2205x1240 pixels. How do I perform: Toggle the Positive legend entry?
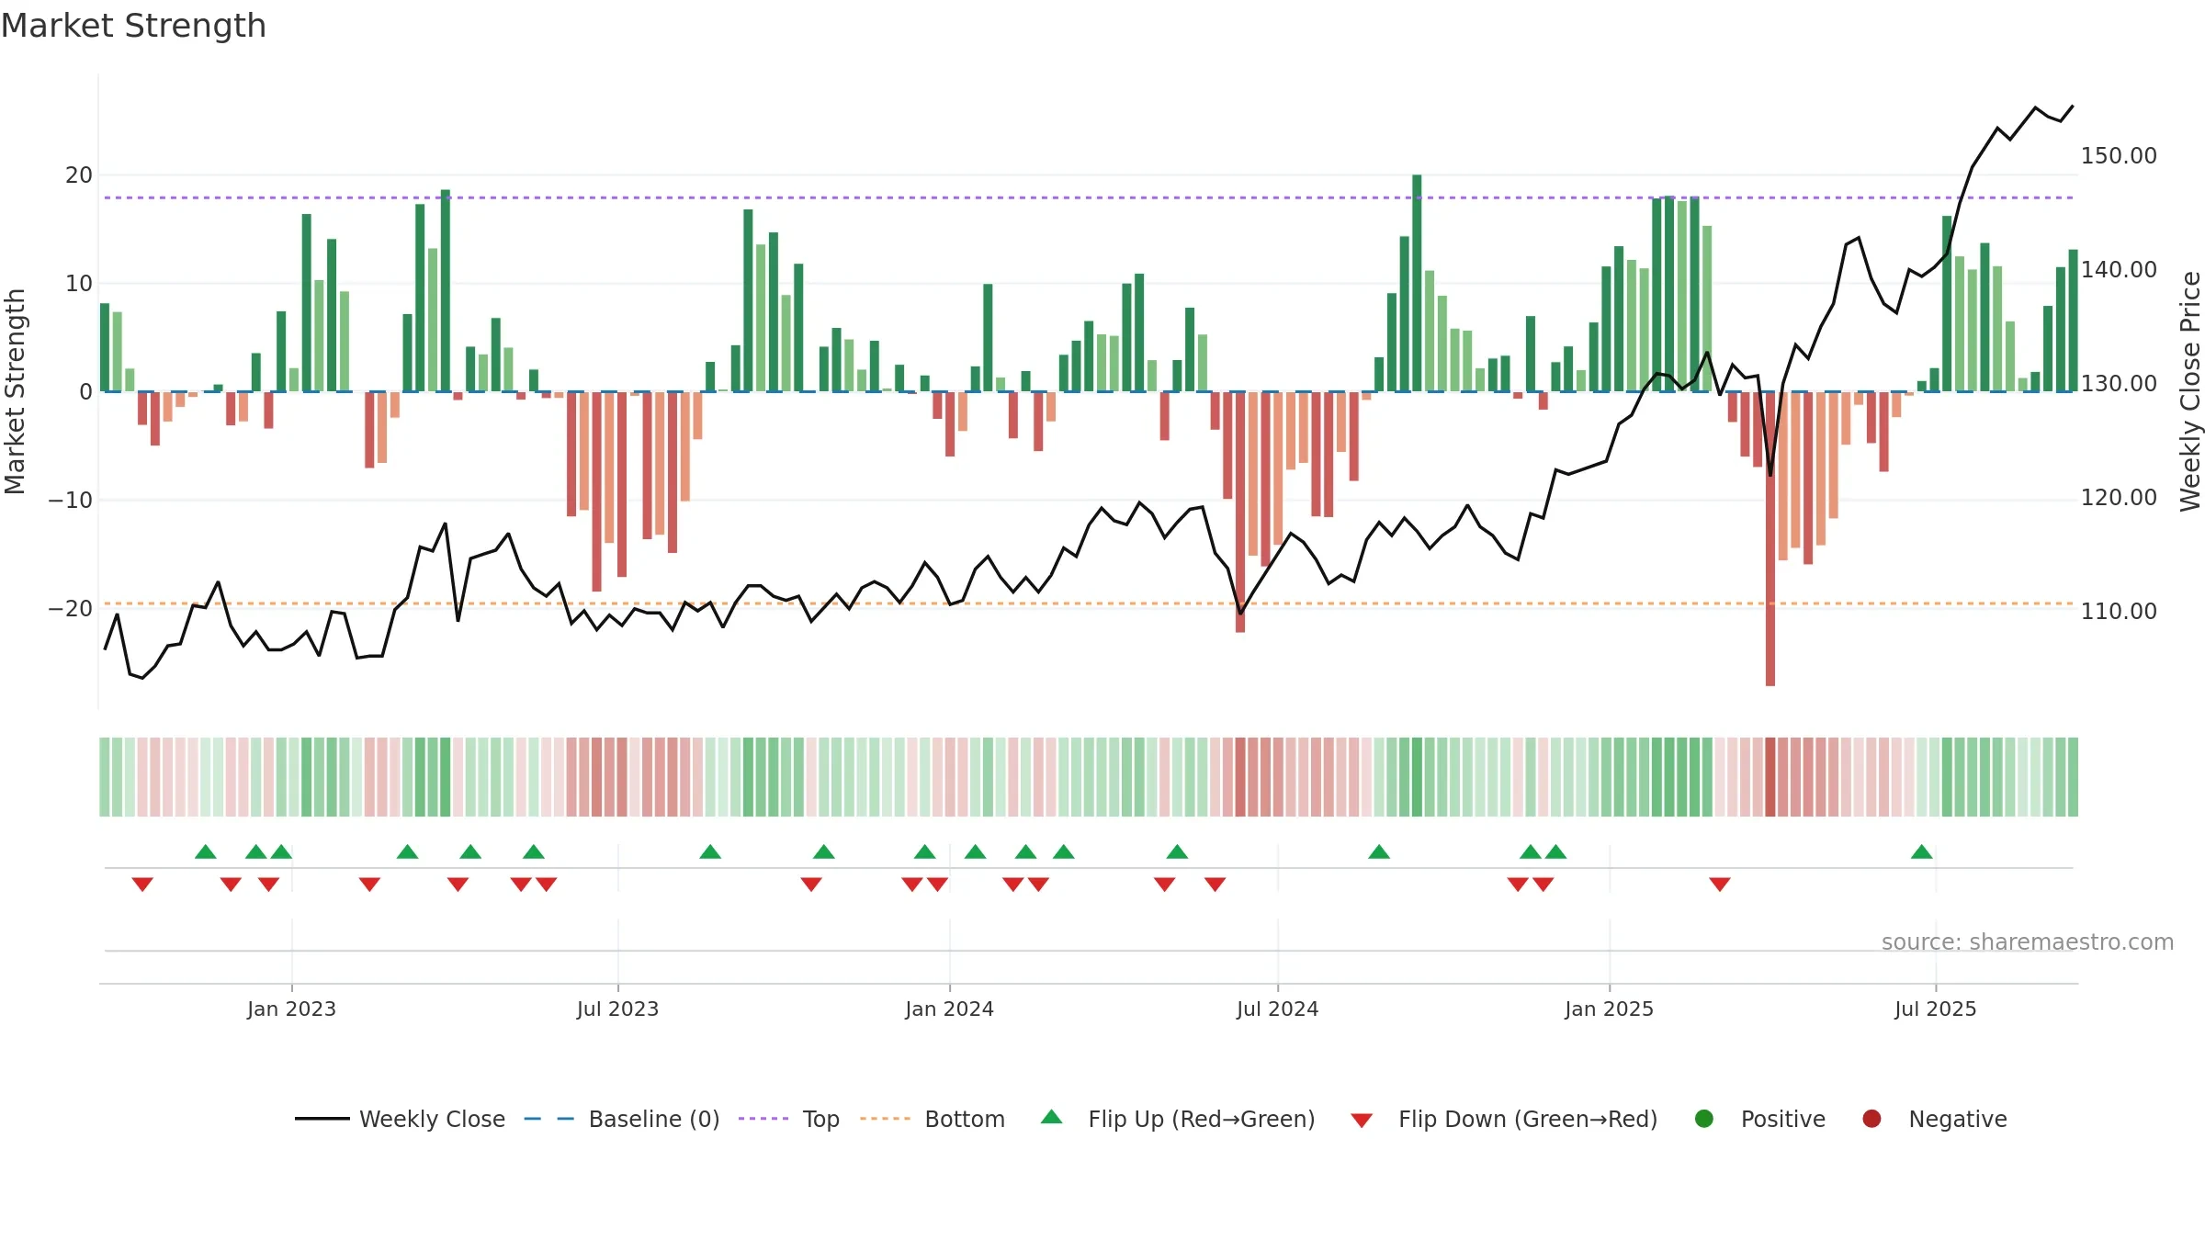click(1759, 1119)
